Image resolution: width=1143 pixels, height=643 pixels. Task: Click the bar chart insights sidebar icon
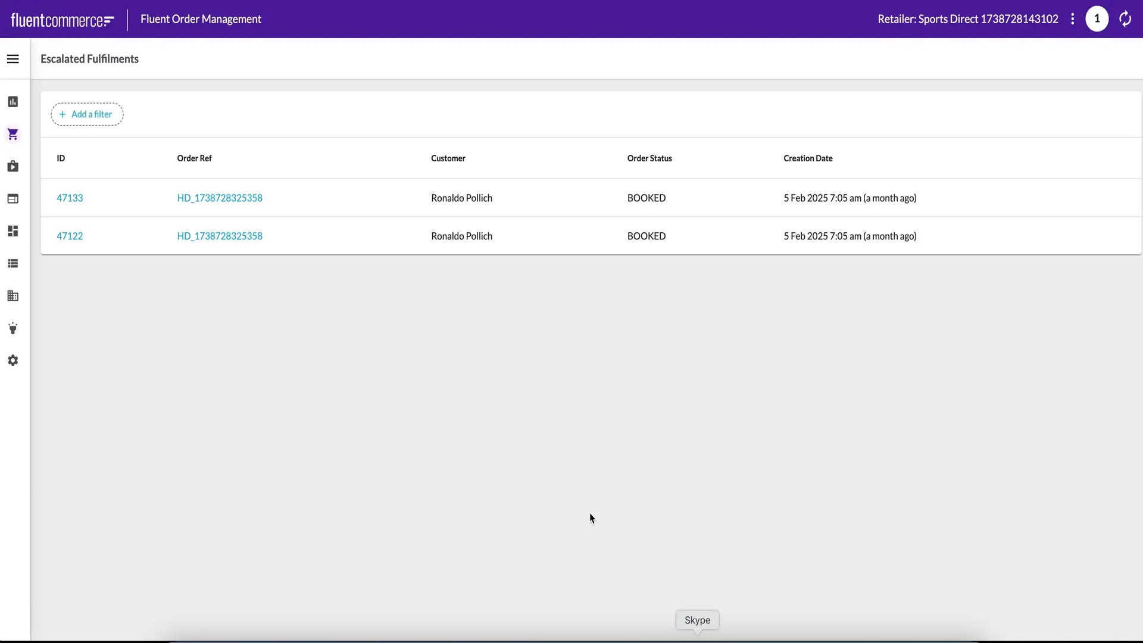click(13, 102)
